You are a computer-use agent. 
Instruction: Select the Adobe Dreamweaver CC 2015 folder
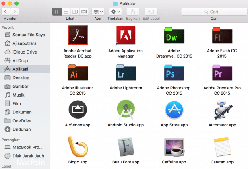pos(174,35)
